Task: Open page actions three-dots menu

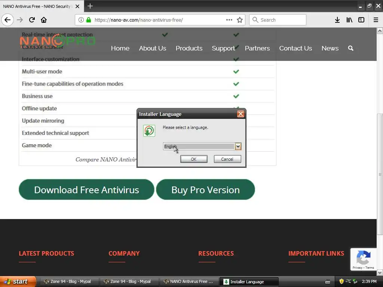Action: click(x=229, y=20)
